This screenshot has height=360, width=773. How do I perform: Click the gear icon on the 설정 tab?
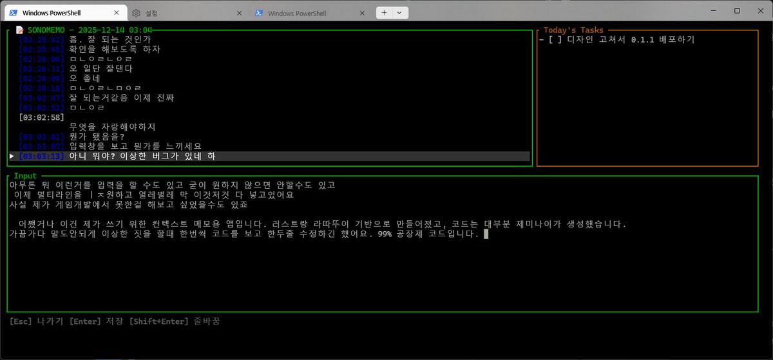[x=136, y=12]
